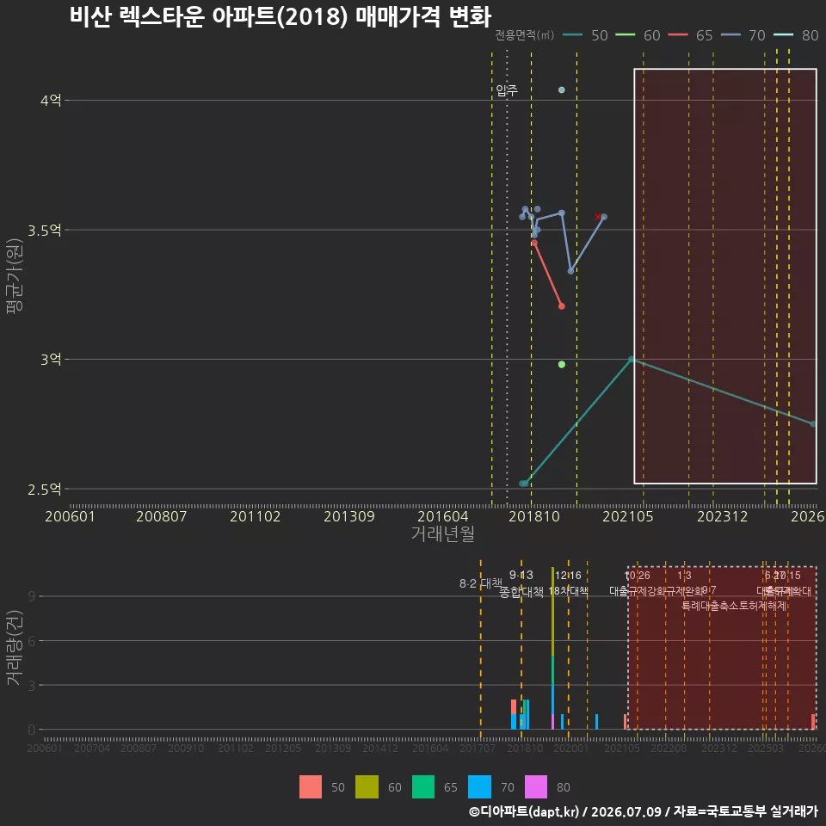
Task: Click the 평균가(원) axis title
Action: 14,276
